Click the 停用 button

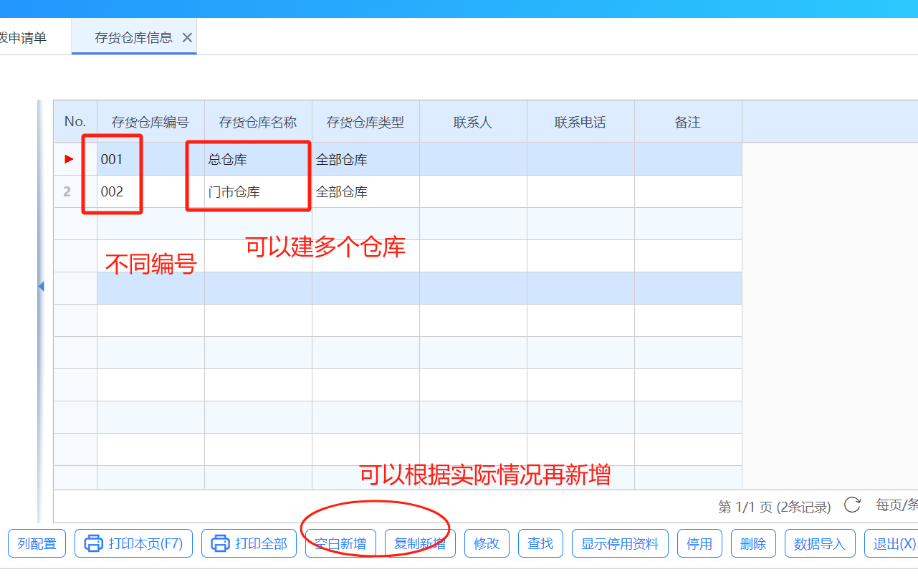[x=699, y=544]
